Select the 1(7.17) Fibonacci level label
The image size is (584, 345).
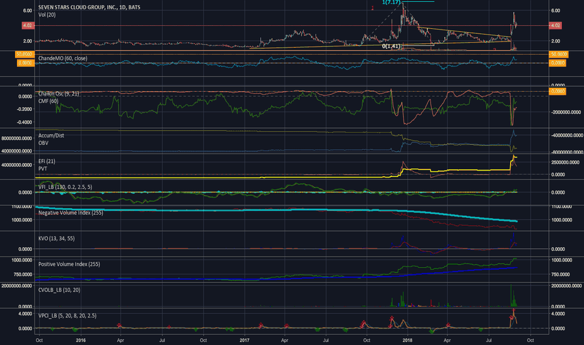point(392,3)
